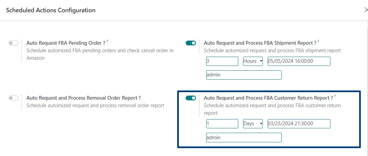Click description 'Schedule automized request and process FBA shipment report'

272,51
